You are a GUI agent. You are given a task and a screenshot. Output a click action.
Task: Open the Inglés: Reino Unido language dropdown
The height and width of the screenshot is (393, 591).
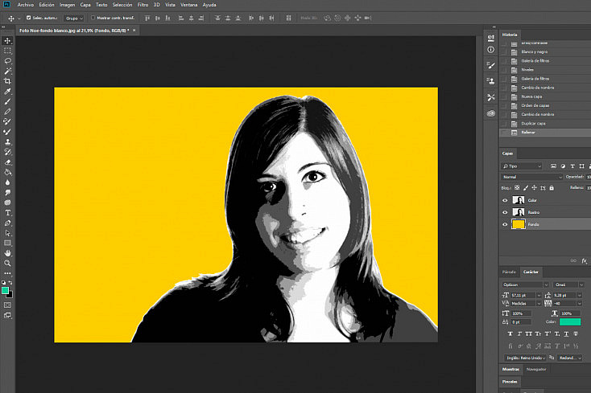point(526,358)
